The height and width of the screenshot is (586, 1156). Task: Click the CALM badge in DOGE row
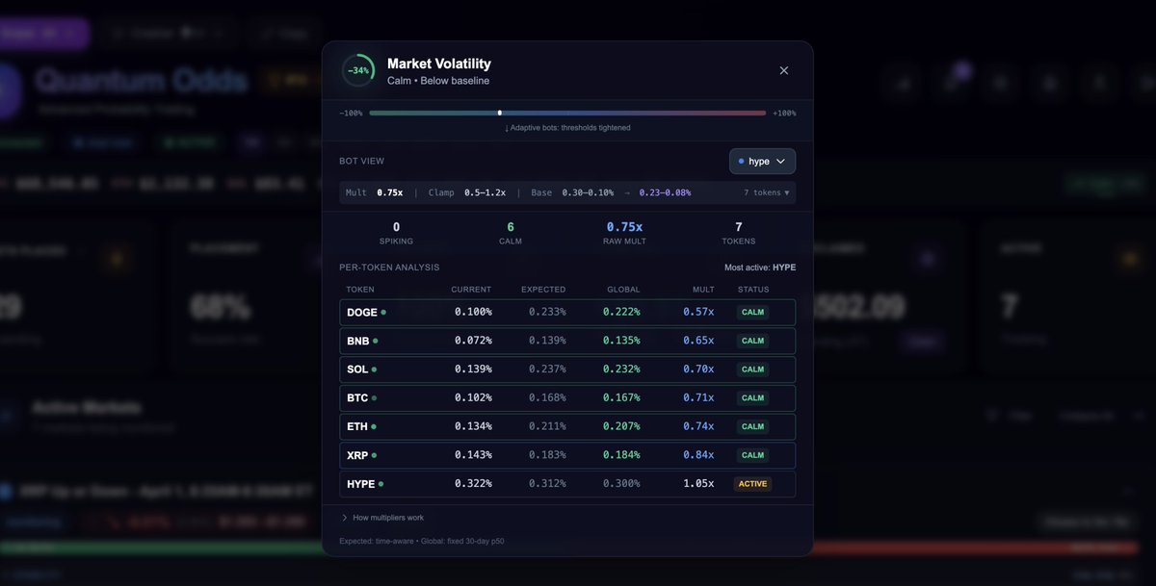(752, 312)
